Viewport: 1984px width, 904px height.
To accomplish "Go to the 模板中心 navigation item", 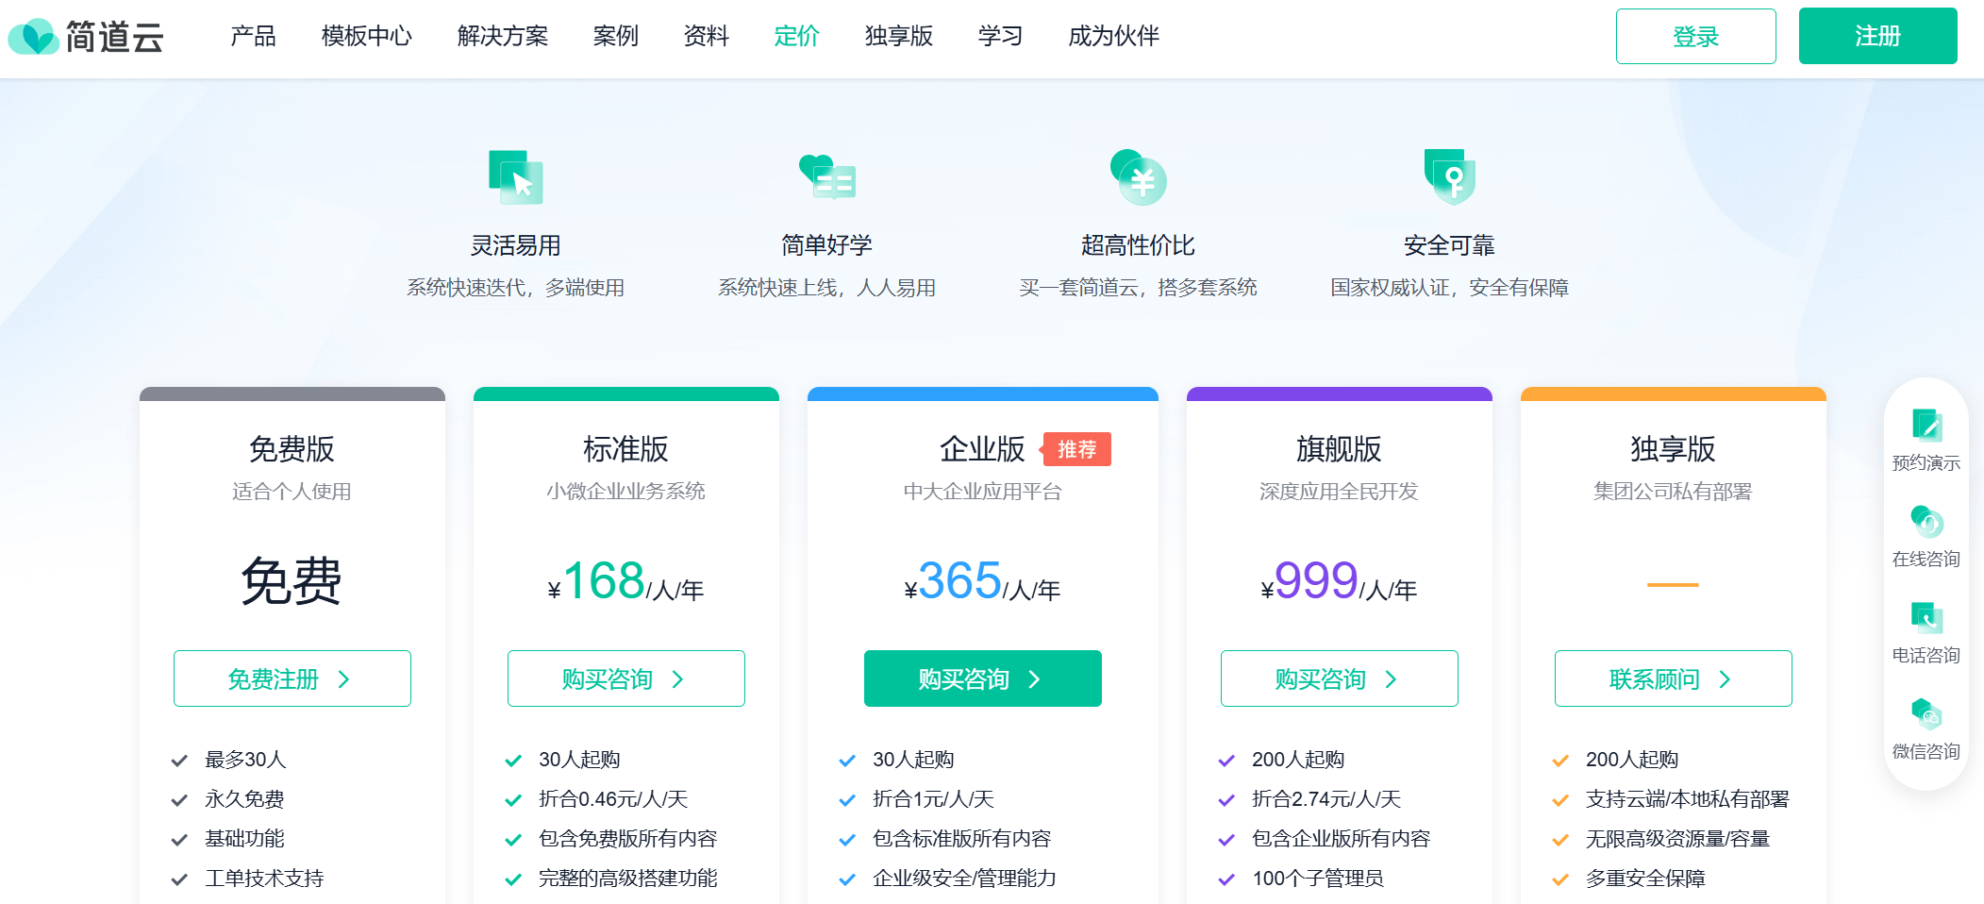I will [366, 37].
